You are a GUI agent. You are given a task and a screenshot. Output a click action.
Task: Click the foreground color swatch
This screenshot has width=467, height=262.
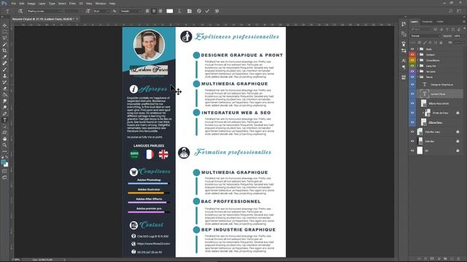(x=3, y=162)
